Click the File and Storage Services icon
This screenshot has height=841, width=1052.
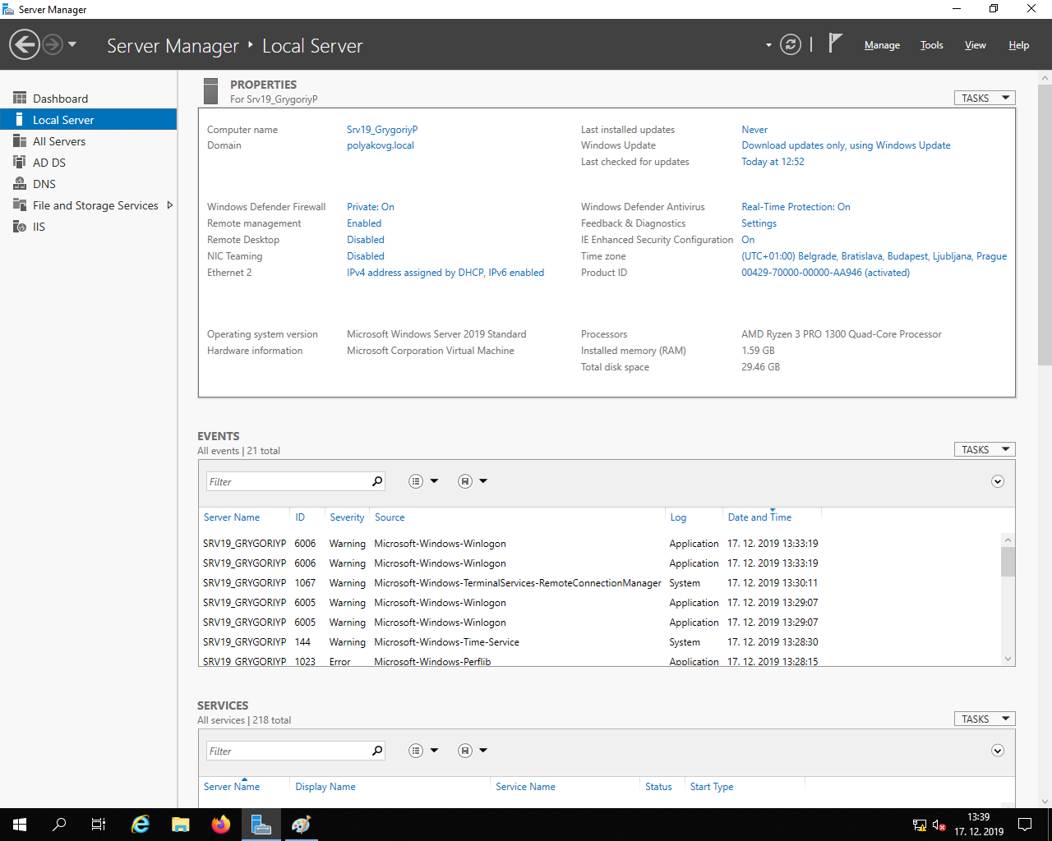coord(20,205)
